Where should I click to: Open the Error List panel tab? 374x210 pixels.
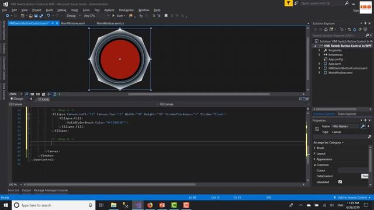click(x=13, y=190)
